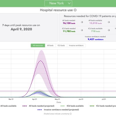Toggle All beds needed (projected) legend entry
The width and height of the screenshot is (116, 116).
(x=38, y=106)
